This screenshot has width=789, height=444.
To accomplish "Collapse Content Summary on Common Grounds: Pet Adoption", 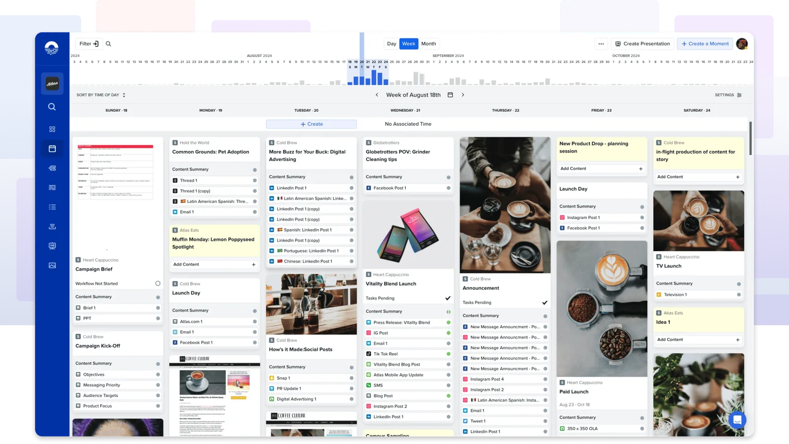I will 214,170.
